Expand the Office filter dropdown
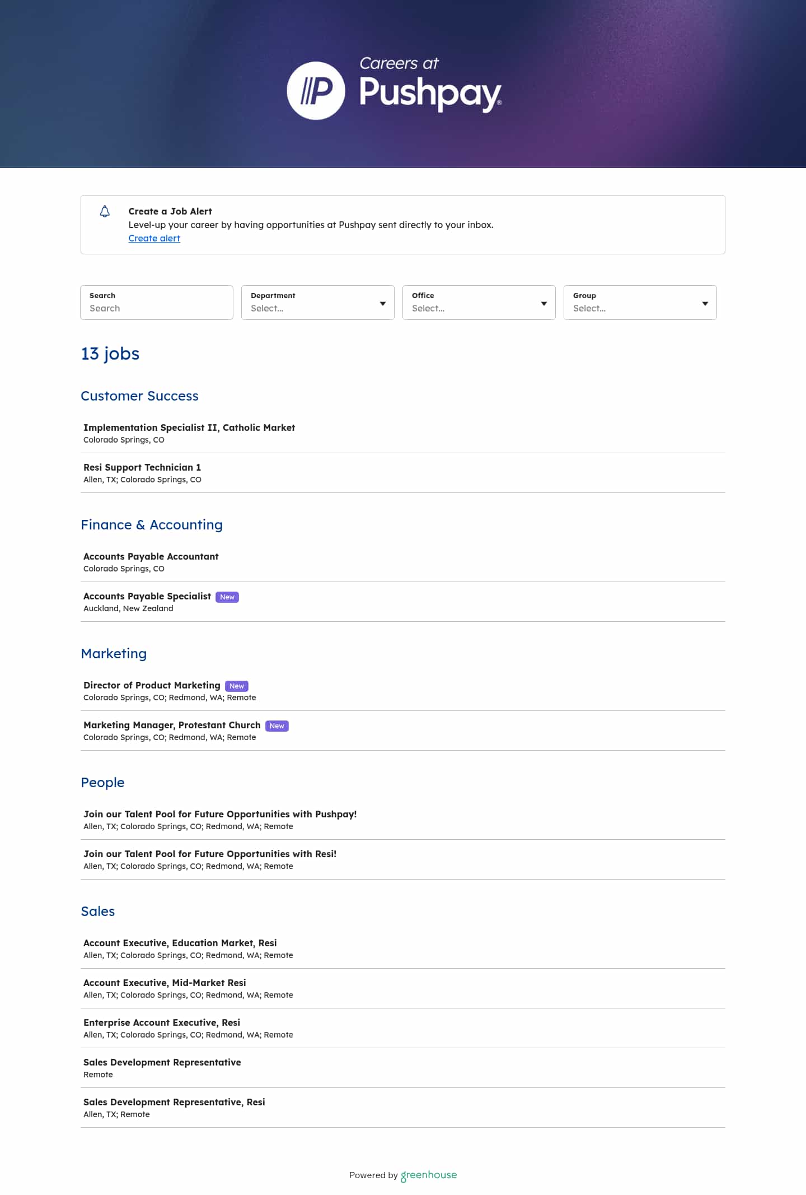Image resolution: width=806 pixels, height=1195 pixels. pyautogui.click(x=479, y=303)
